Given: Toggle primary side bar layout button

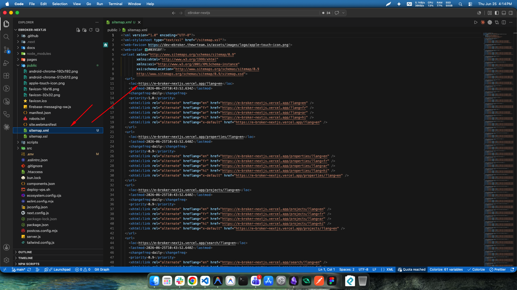Looking at the screenshot, I should [x=497, y=13].
